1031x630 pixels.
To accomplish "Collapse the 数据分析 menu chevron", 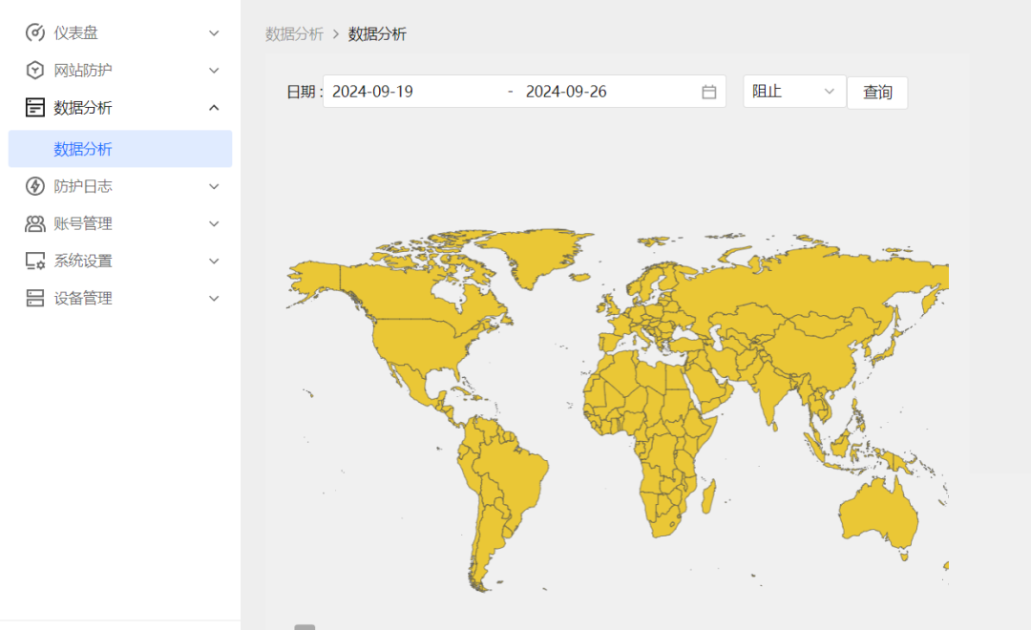I will 214,107.
